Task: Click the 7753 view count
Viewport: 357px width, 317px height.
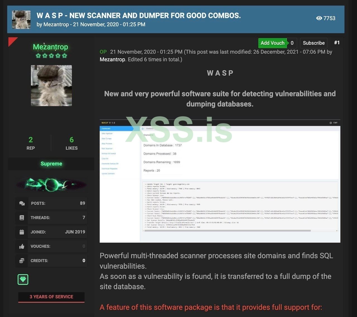Action: [x=329, y=18]
